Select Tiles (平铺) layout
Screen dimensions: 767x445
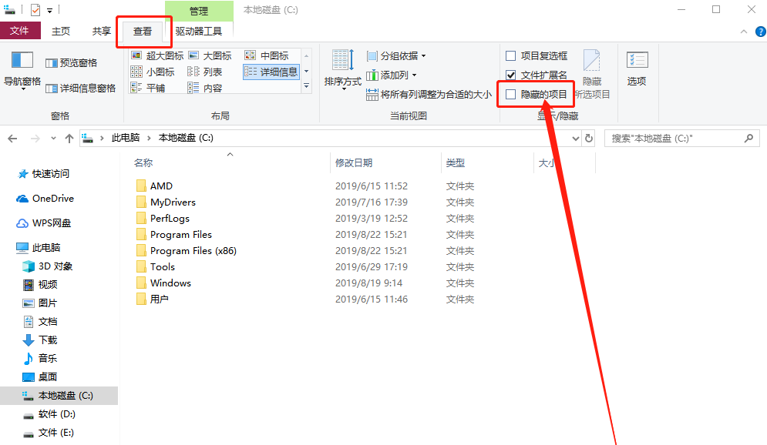pos(148,88)
